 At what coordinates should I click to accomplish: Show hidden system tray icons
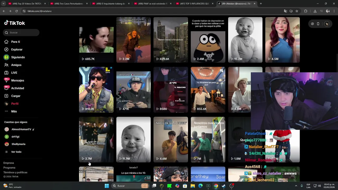(295, 186)
